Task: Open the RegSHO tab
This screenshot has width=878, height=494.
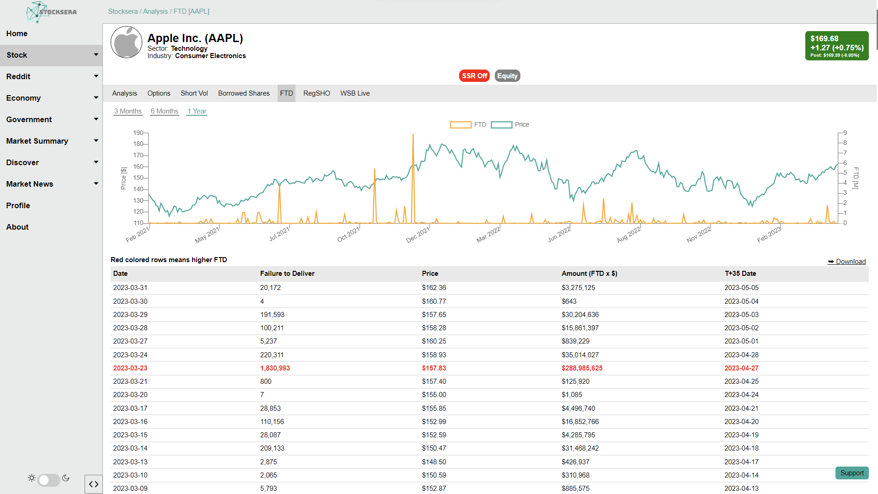Action: click(x=316, y=93)
